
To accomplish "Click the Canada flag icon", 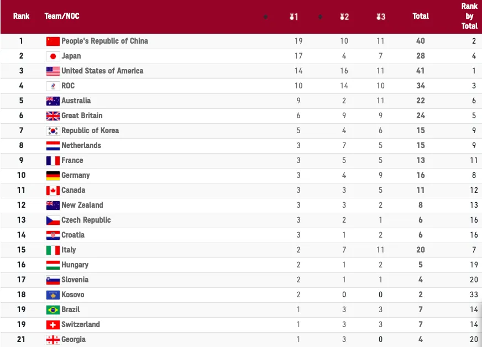I will pyautogui.click(x=53, y=190).
